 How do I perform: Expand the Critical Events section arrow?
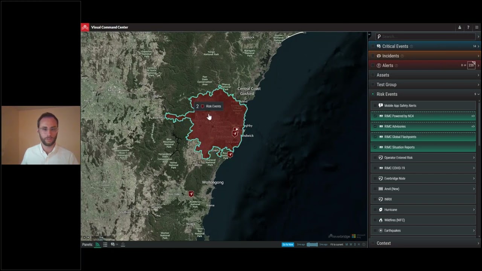click(x=479, y=46)
